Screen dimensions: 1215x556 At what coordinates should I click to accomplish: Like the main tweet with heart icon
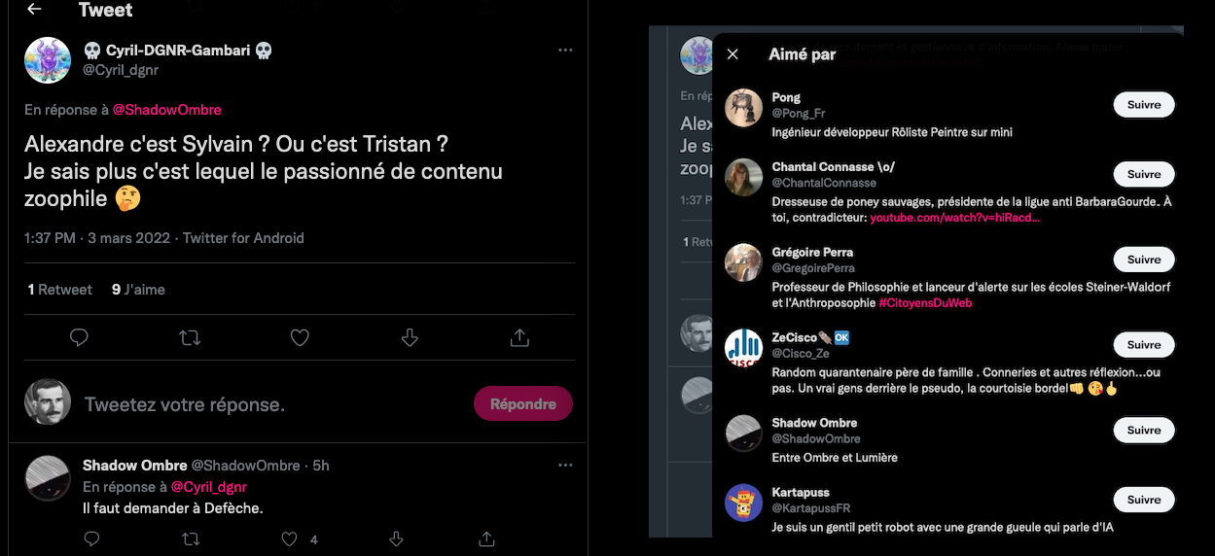pyautogui.click(x=300, y=337)
